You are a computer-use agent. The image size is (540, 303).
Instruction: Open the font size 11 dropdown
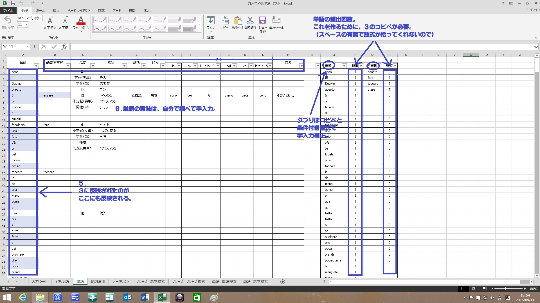[x=26, y=25]
